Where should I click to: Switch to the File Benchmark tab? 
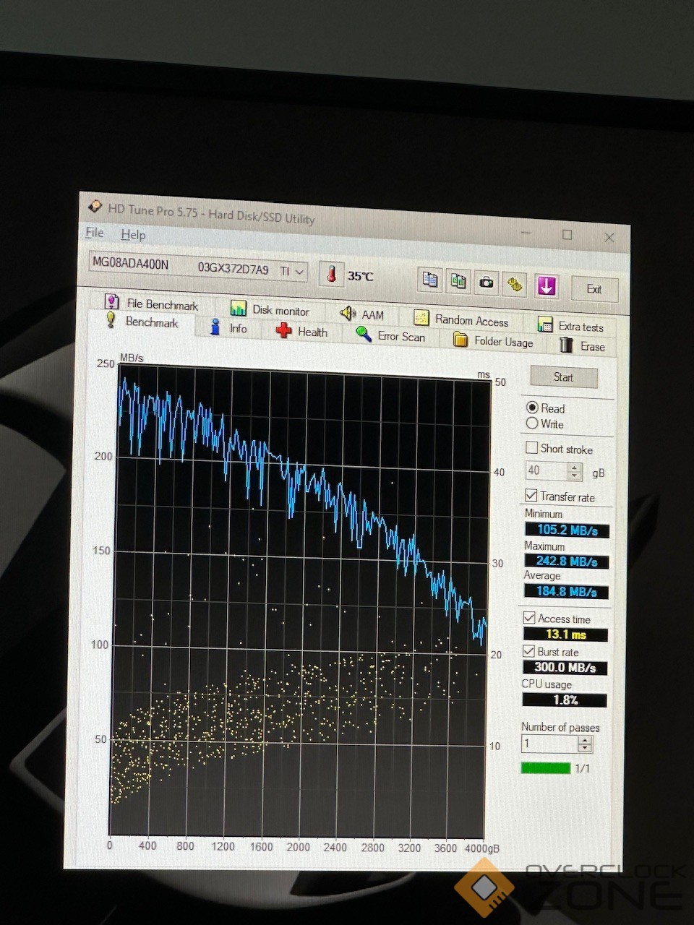162,304
